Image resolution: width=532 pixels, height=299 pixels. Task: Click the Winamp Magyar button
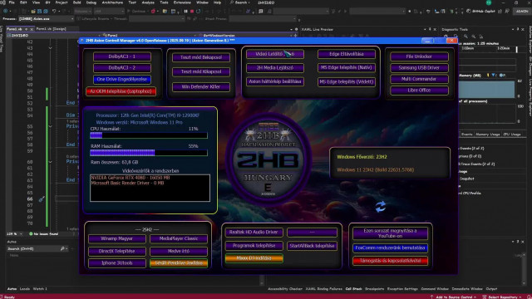[x=117, y=238]
